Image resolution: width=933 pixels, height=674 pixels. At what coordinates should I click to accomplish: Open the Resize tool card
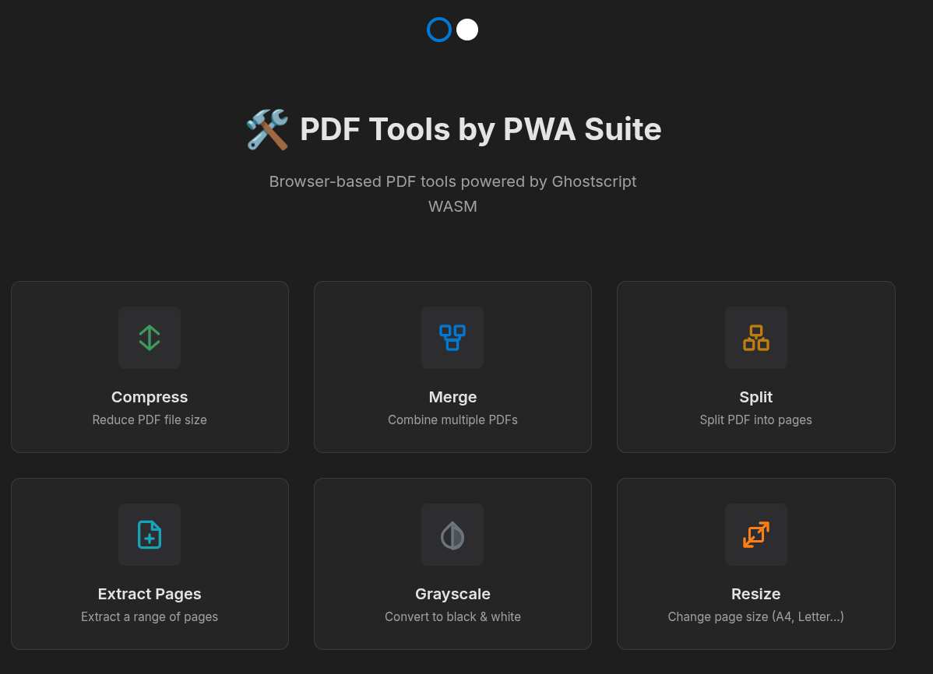tap(755, 563)
